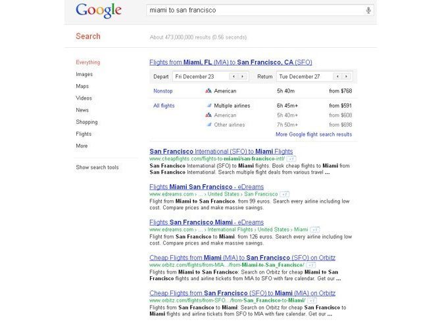This screenshot has width=442, height=324.
Task: Switch to News search
Action: [82, 110]
